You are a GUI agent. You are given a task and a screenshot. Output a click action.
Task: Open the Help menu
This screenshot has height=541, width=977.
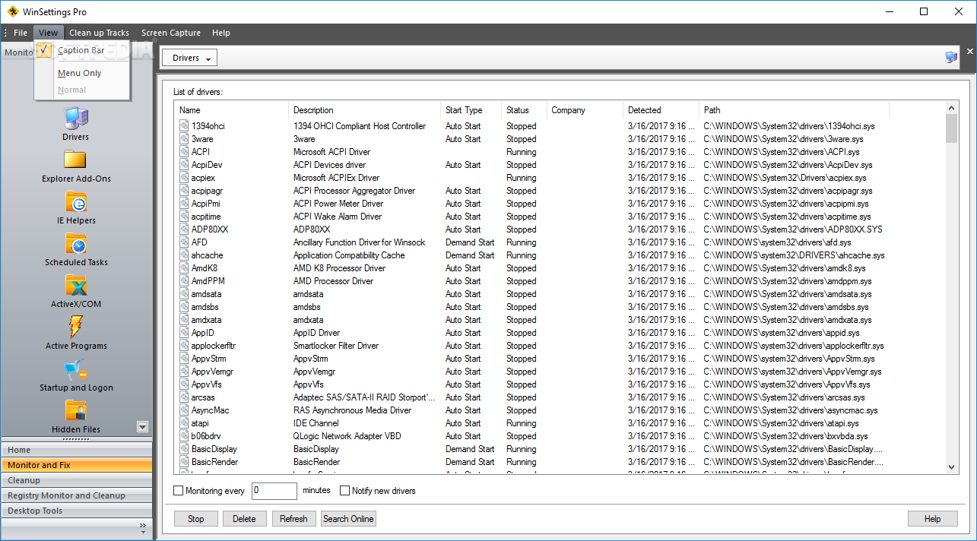(x=221, y=33)
